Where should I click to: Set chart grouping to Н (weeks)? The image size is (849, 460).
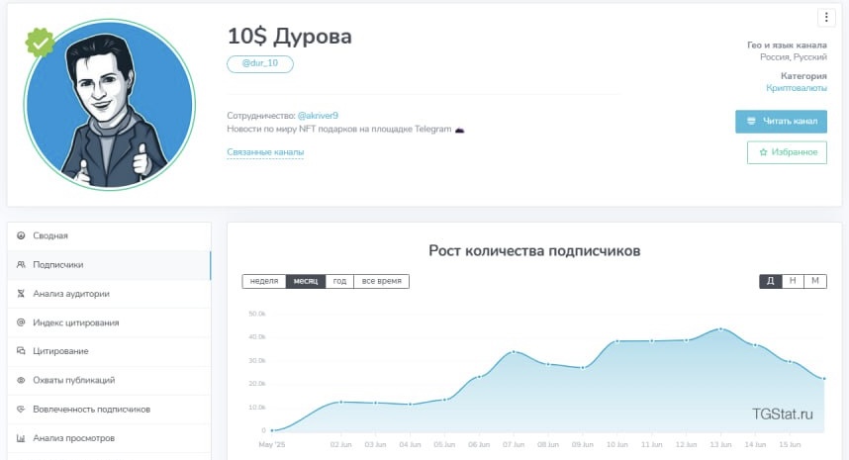pyautogui.click(x=793, y=281)
